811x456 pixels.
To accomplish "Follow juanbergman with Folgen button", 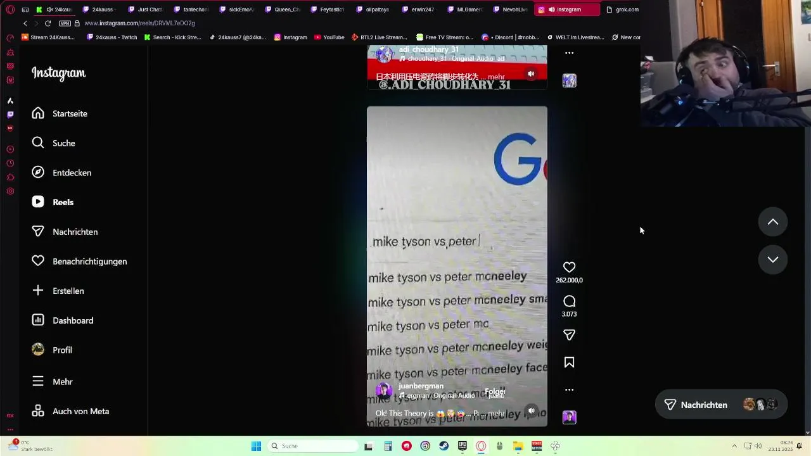I will pyautogui.click(x=495, y=392).
